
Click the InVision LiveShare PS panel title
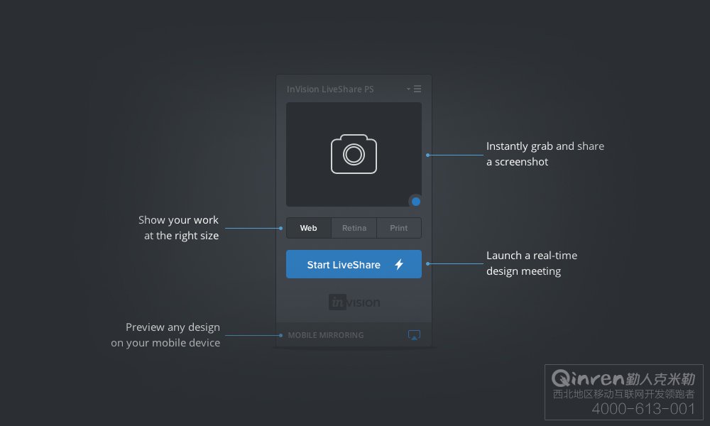[330, 89]
